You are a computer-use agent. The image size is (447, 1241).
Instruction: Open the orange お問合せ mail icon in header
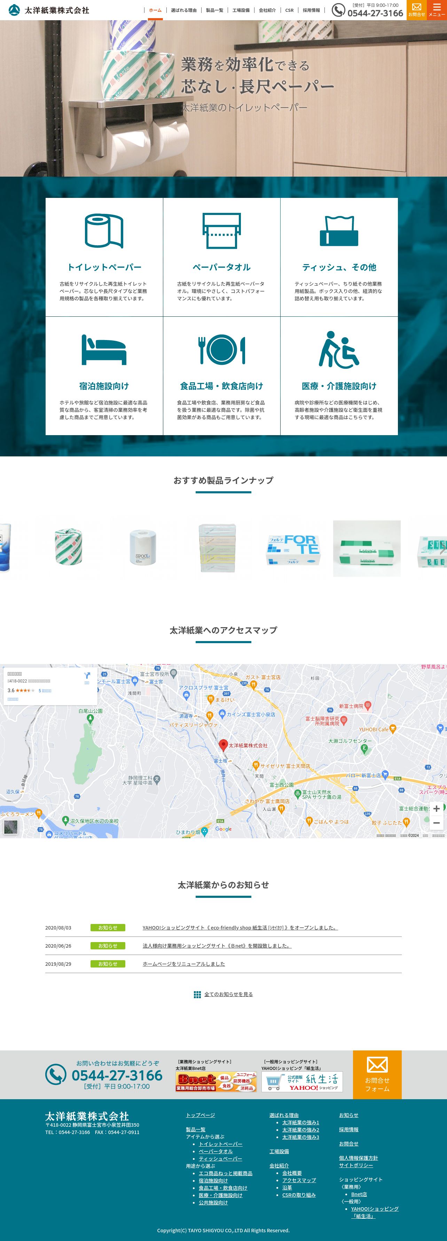point(417,10)
